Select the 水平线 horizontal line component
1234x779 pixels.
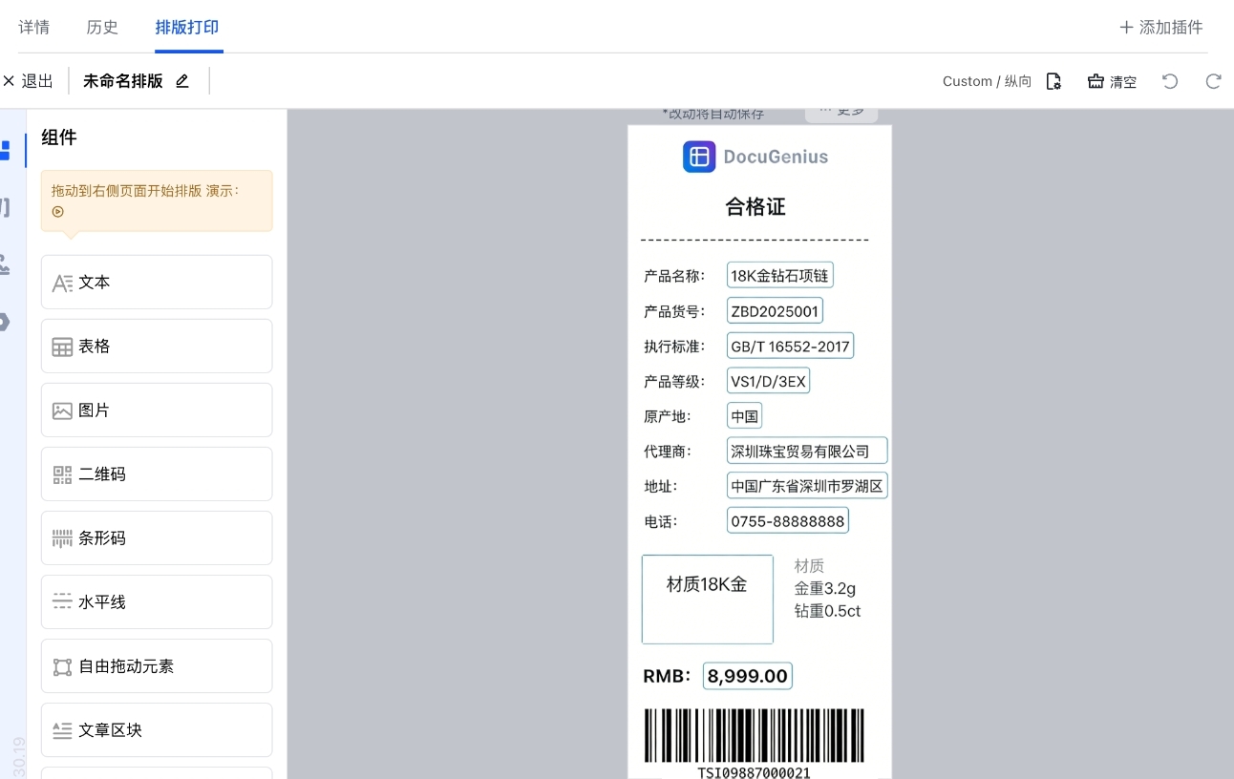click(157, 602)
